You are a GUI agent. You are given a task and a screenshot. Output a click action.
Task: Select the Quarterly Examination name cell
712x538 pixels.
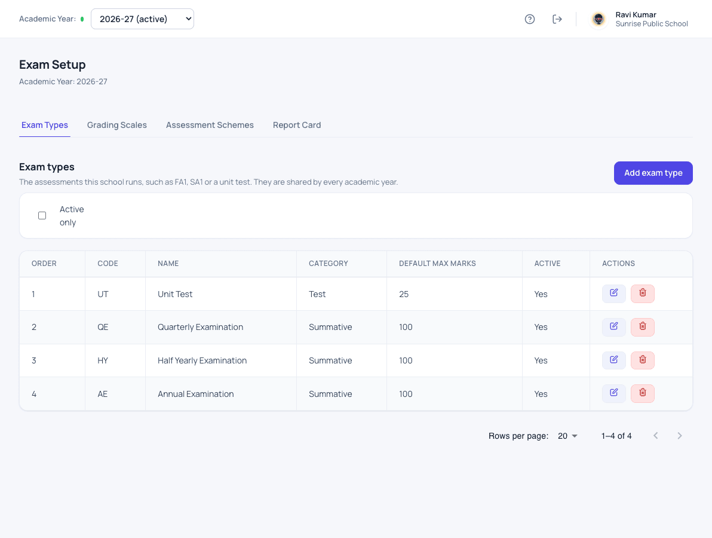point(220,327)
